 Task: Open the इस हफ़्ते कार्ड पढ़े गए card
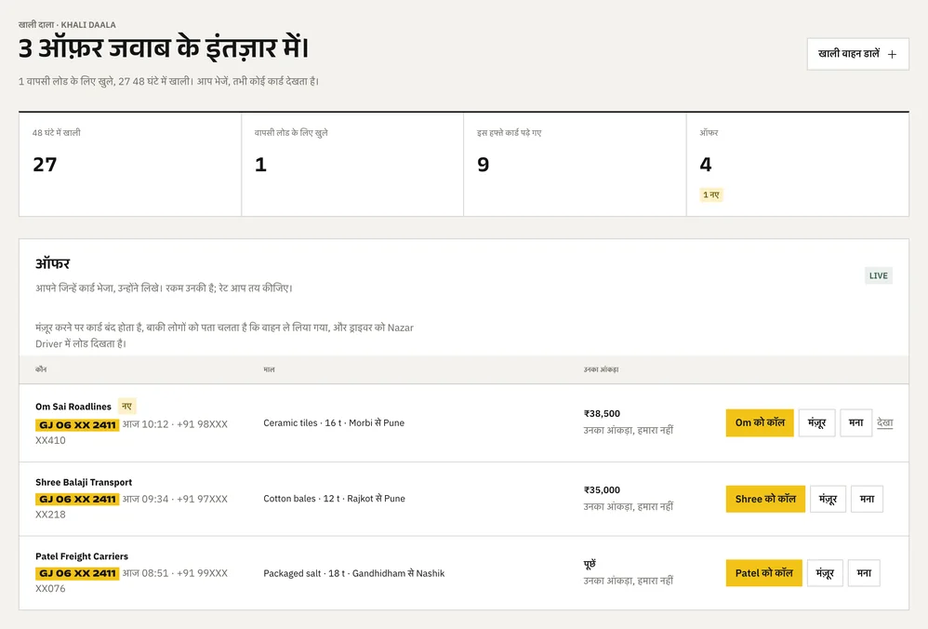(x=576, y=165)
